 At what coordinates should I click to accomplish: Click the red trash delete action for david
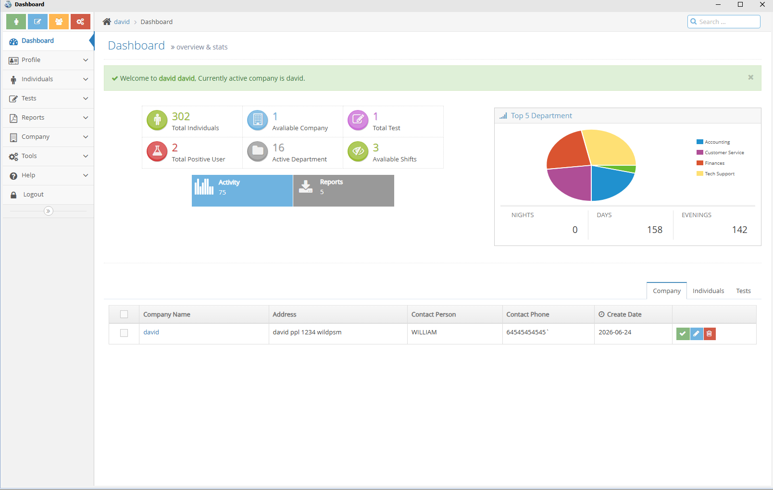(x=710, y=334)
